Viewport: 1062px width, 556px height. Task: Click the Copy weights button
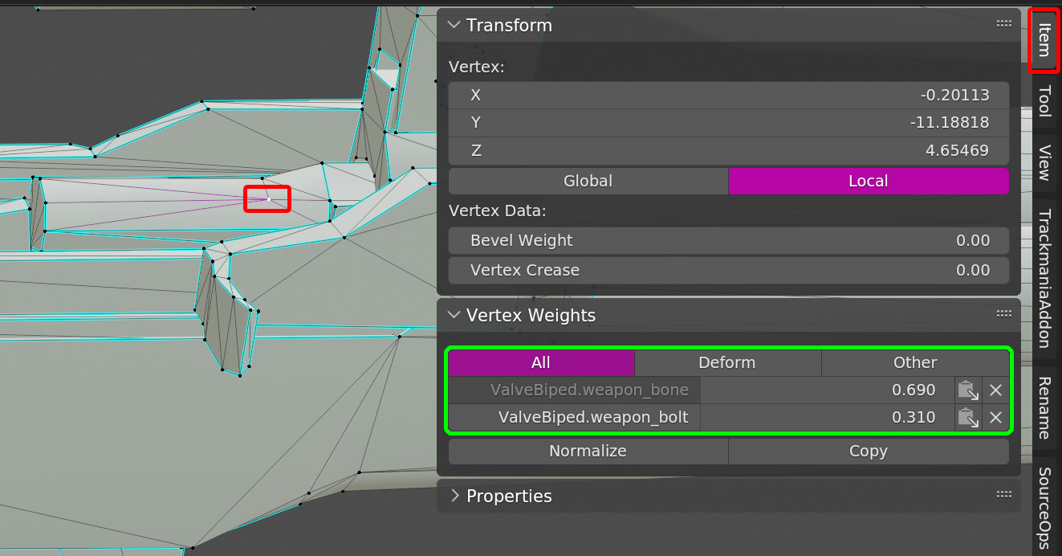pyautogui.click(x=869, y=451)
